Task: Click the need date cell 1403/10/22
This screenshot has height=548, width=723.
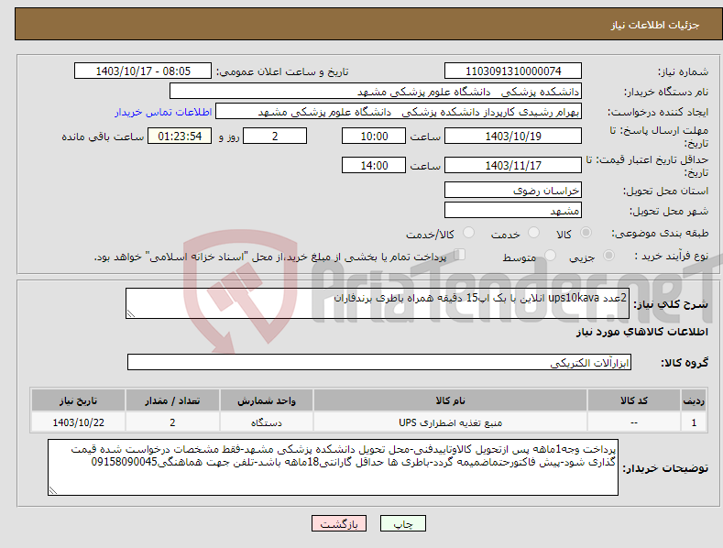Action: click(78, 422)
